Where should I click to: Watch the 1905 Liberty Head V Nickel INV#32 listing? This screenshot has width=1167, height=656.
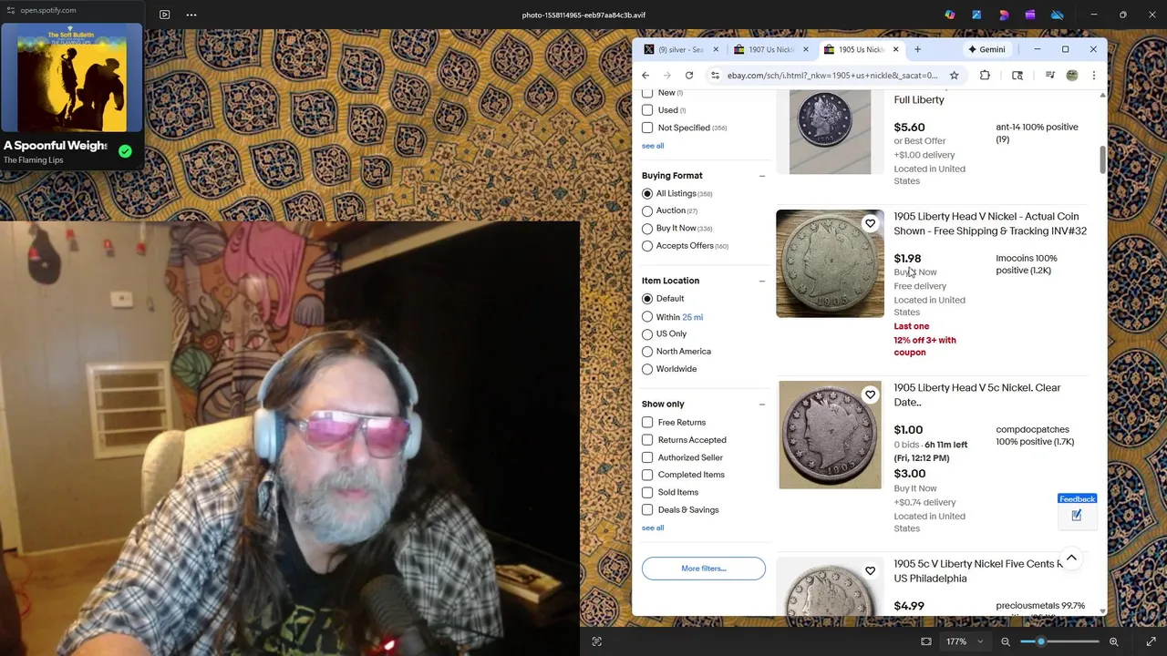870,223
